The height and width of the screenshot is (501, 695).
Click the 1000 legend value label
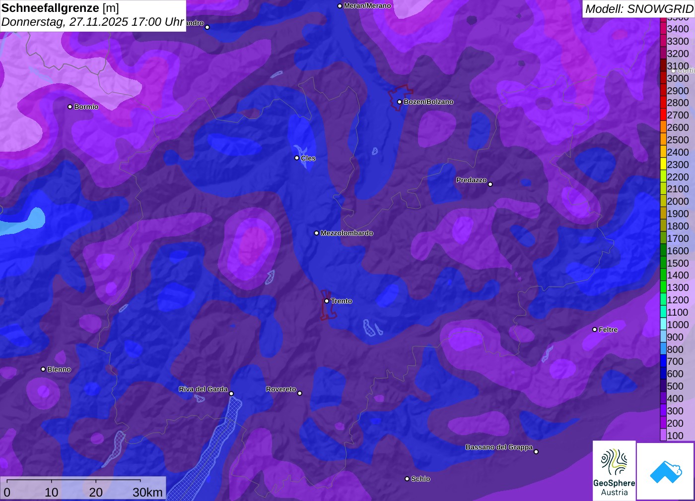[x=678, y=325]
